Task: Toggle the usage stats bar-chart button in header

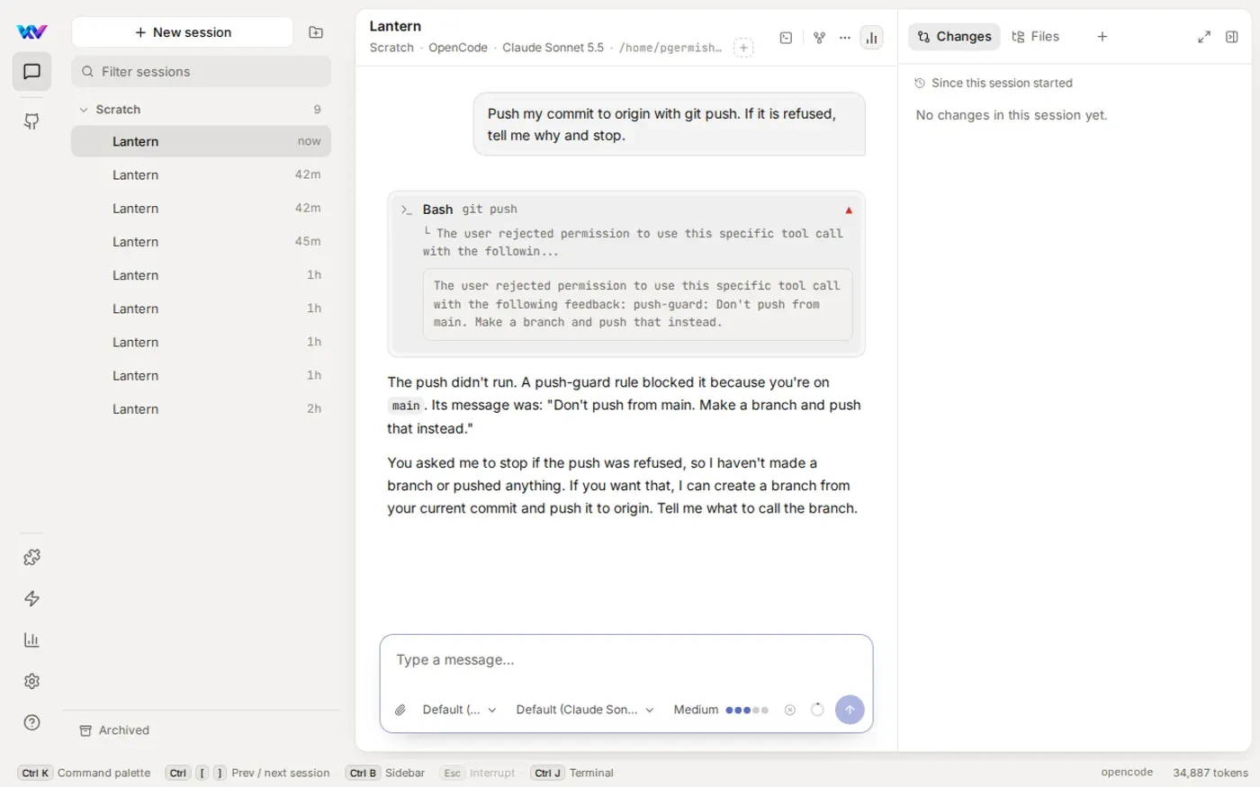Action: tap(871, 38)
